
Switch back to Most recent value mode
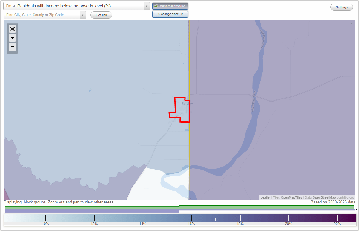click(x=170, y=6)
